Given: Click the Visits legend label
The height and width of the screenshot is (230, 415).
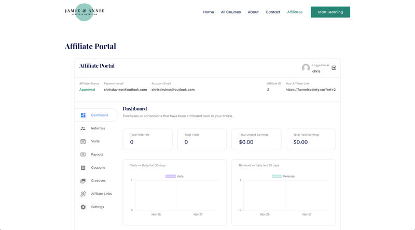Looking at the screenshot, I should (x=180, y=176).
